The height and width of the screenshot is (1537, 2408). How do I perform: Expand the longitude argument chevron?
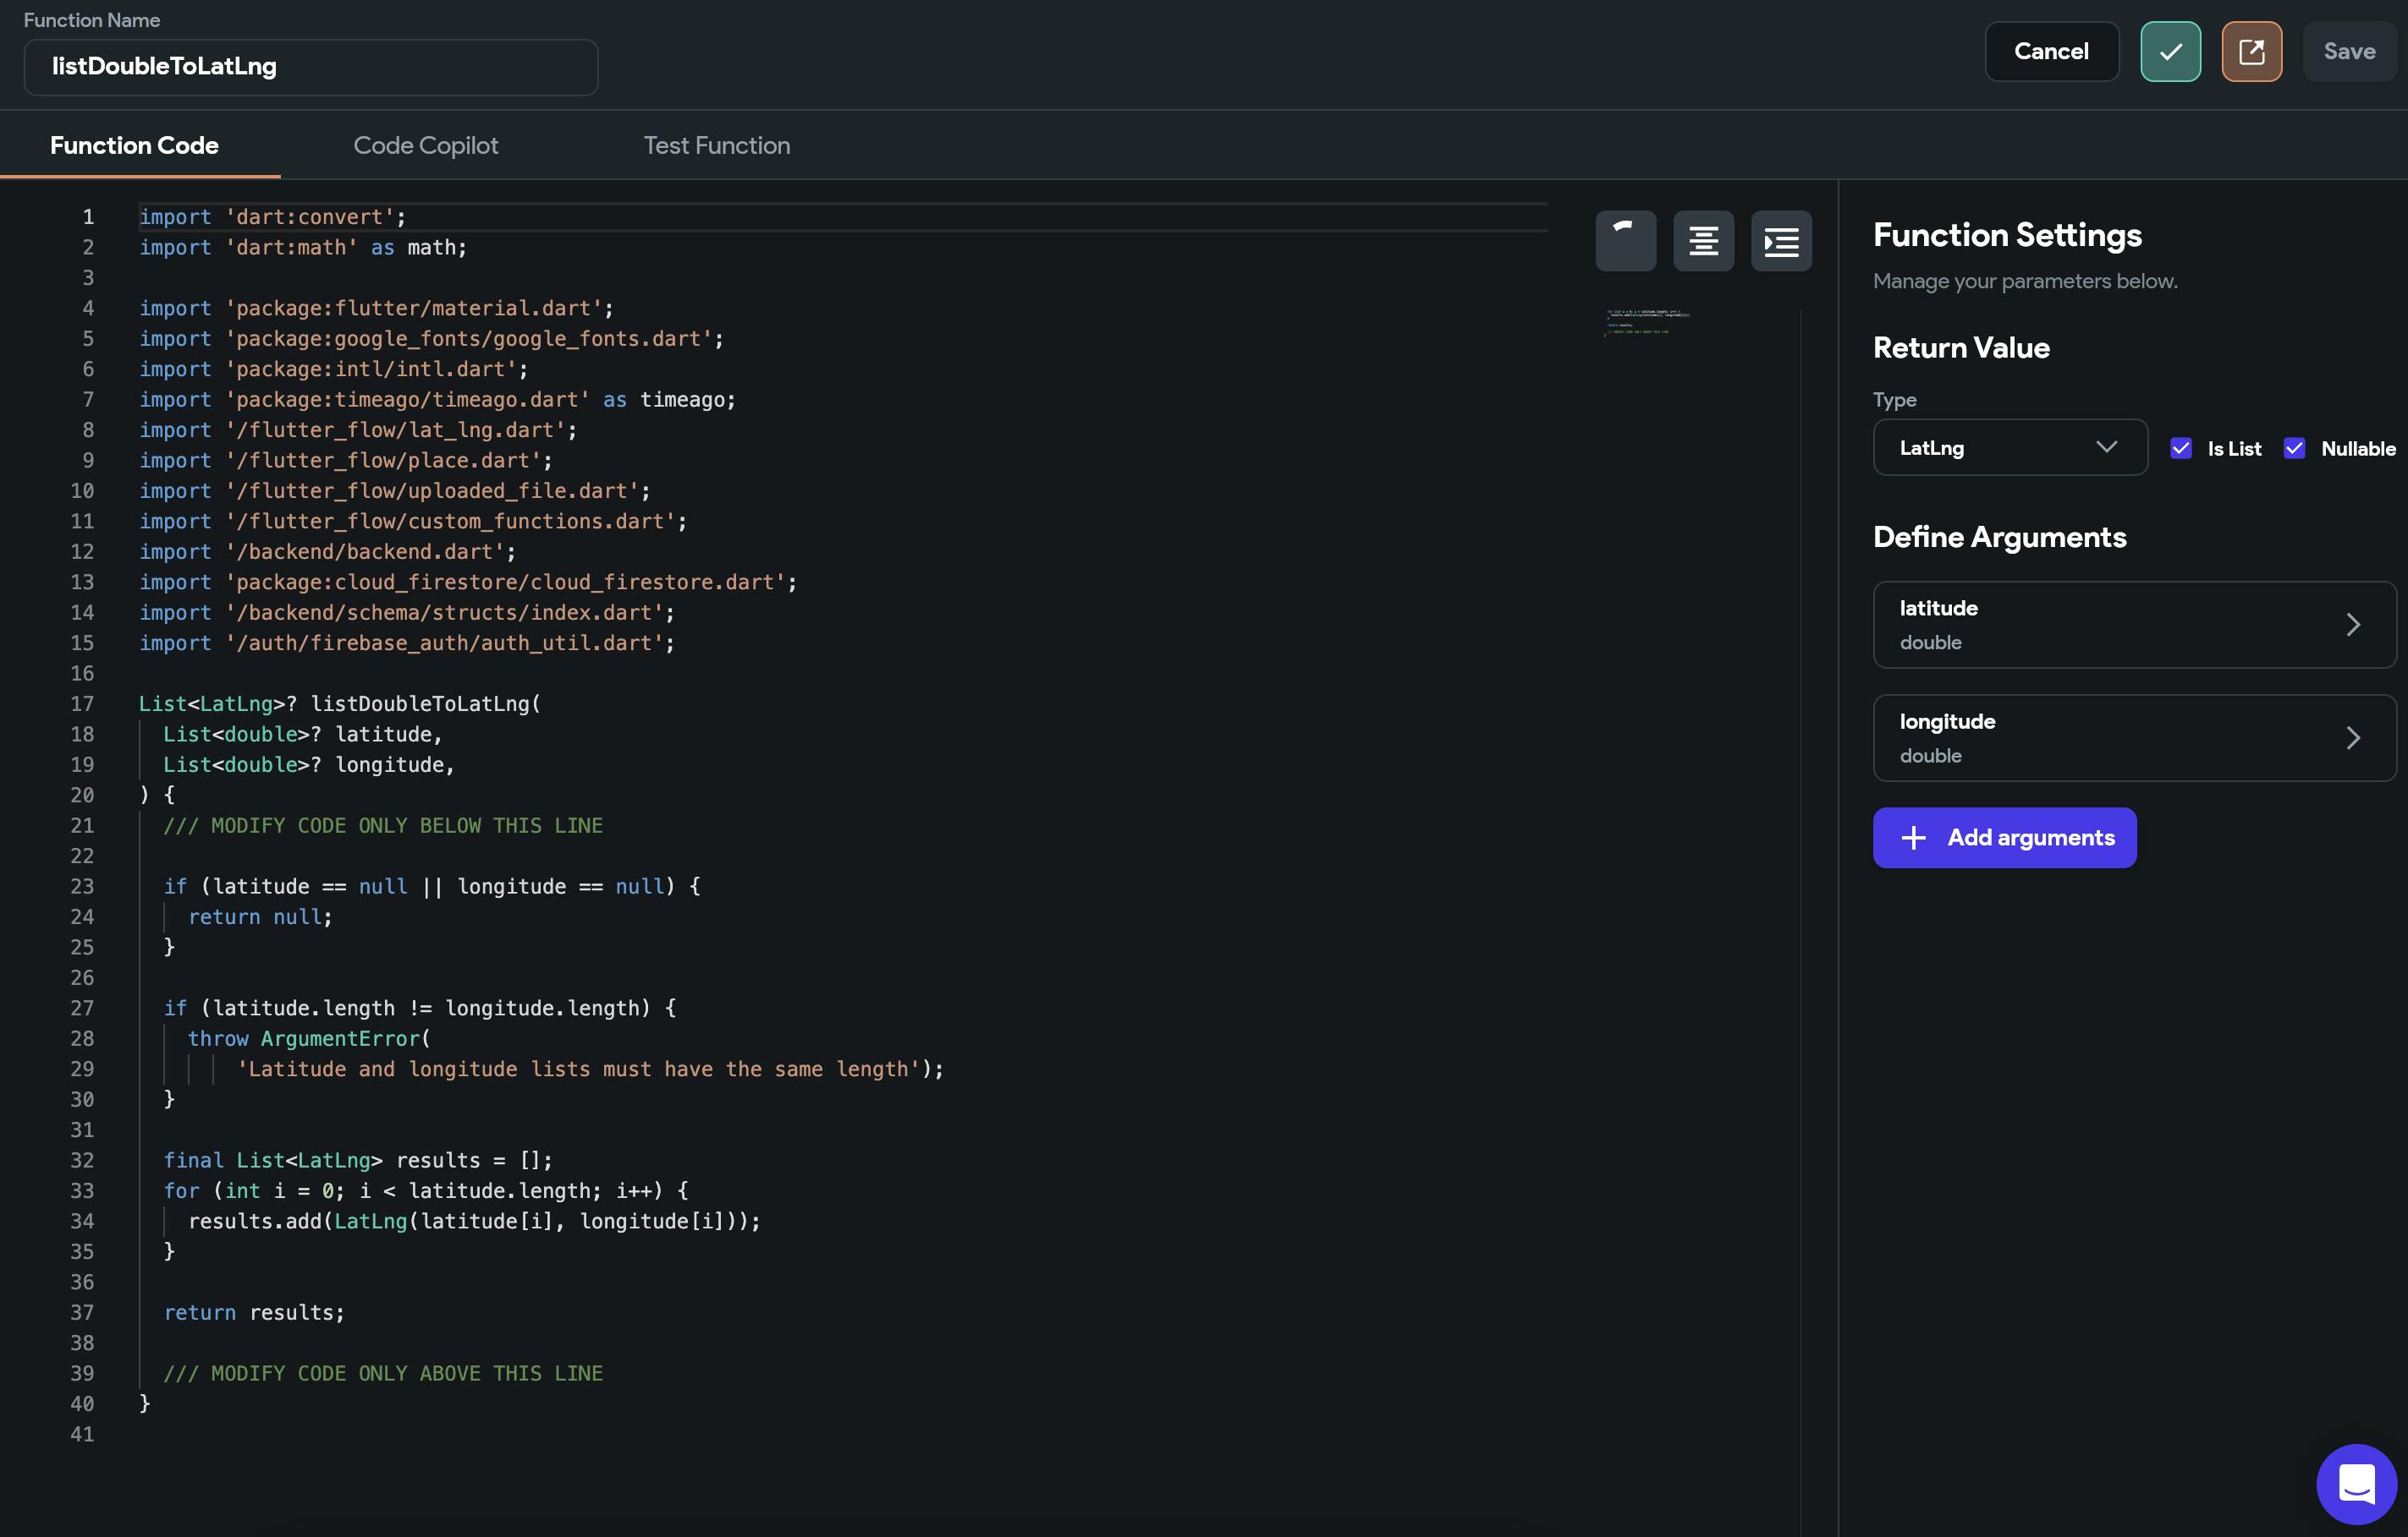(x=2353, y=737)
